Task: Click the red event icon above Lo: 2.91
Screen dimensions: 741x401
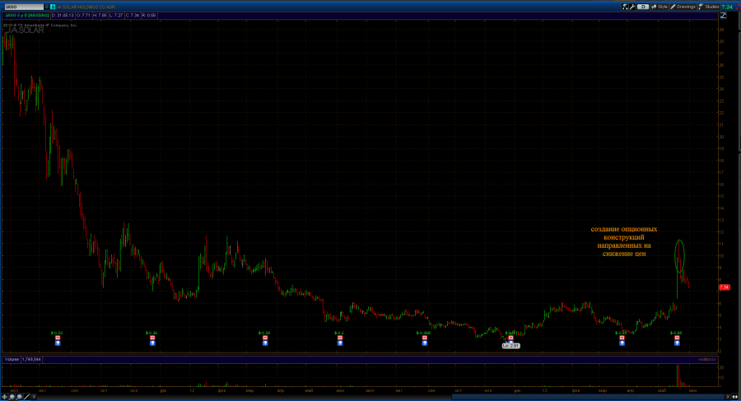Action: (510, 338)
